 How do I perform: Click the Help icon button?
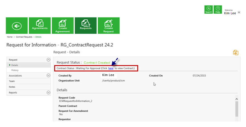click(x=218, y=9)
